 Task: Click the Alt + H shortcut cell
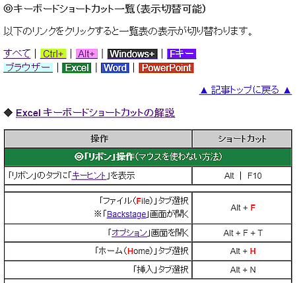pos(242,251)
